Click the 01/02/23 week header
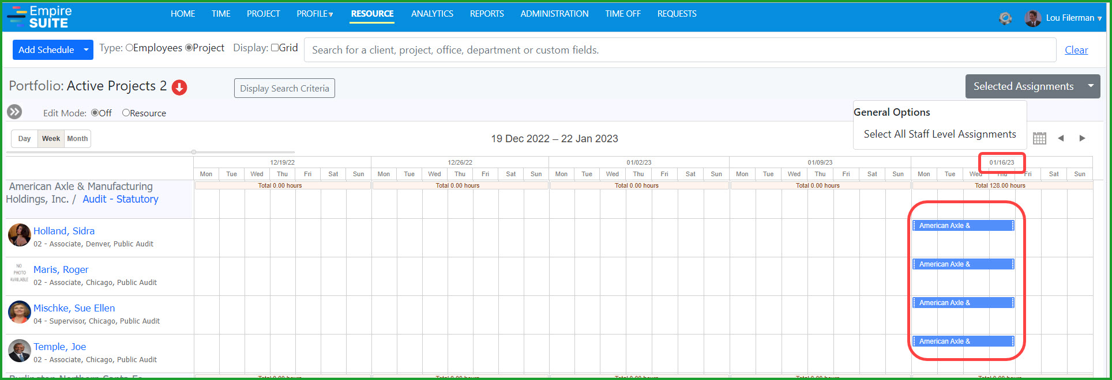Screen dimensions: 1112x380 tap(639, 162)
